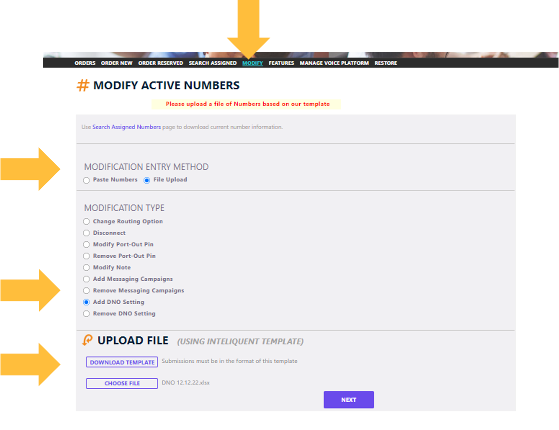Image resolution: width=559 pixels, height=430 pixels.
Task: Open the Orders menu item
Action: pos(85,63)
